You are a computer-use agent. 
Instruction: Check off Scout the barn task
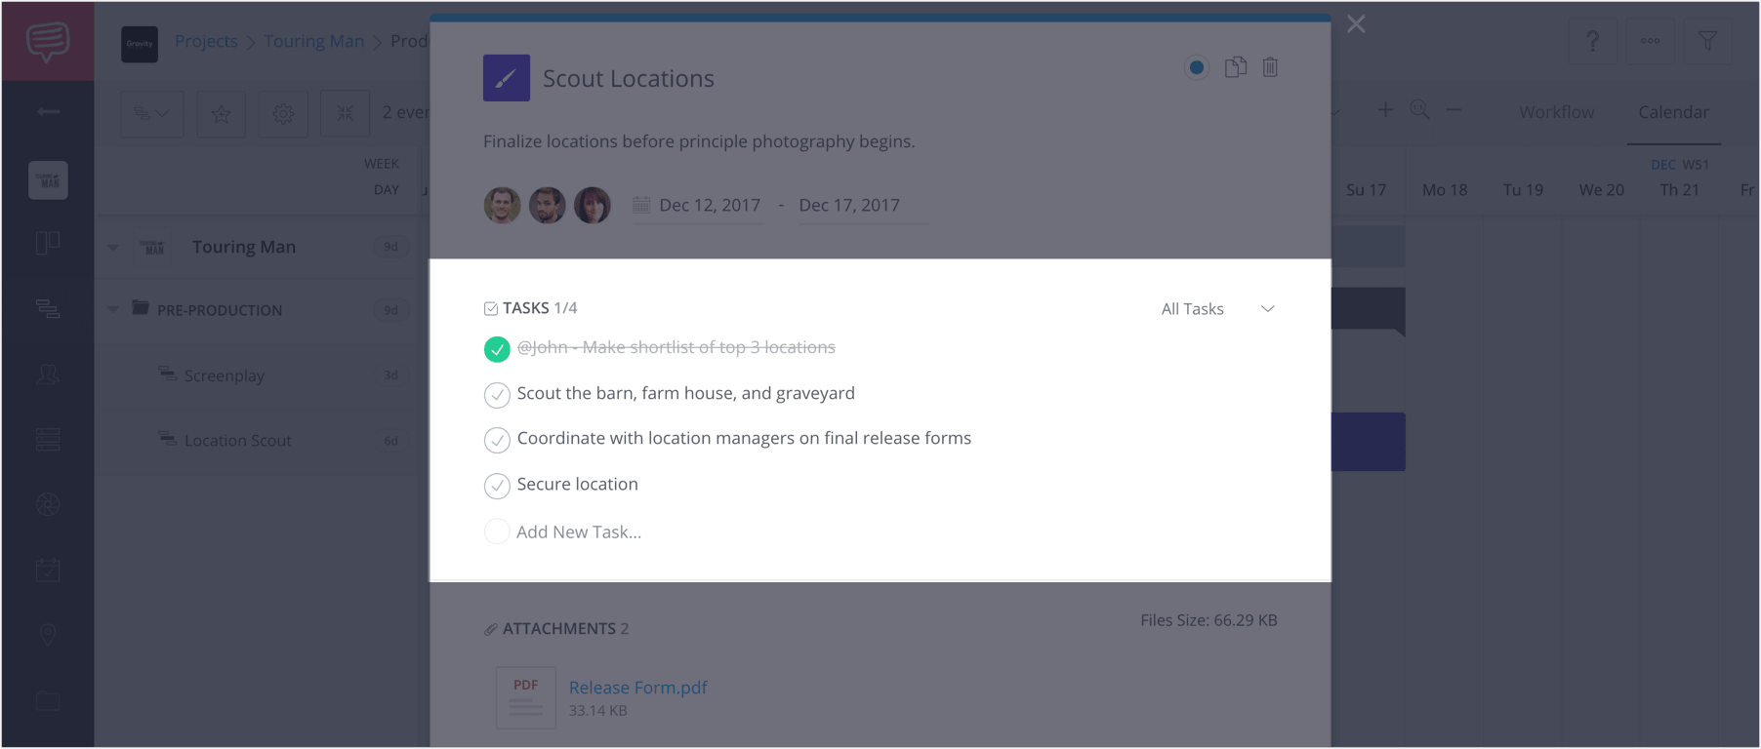(x=497, y=395)
